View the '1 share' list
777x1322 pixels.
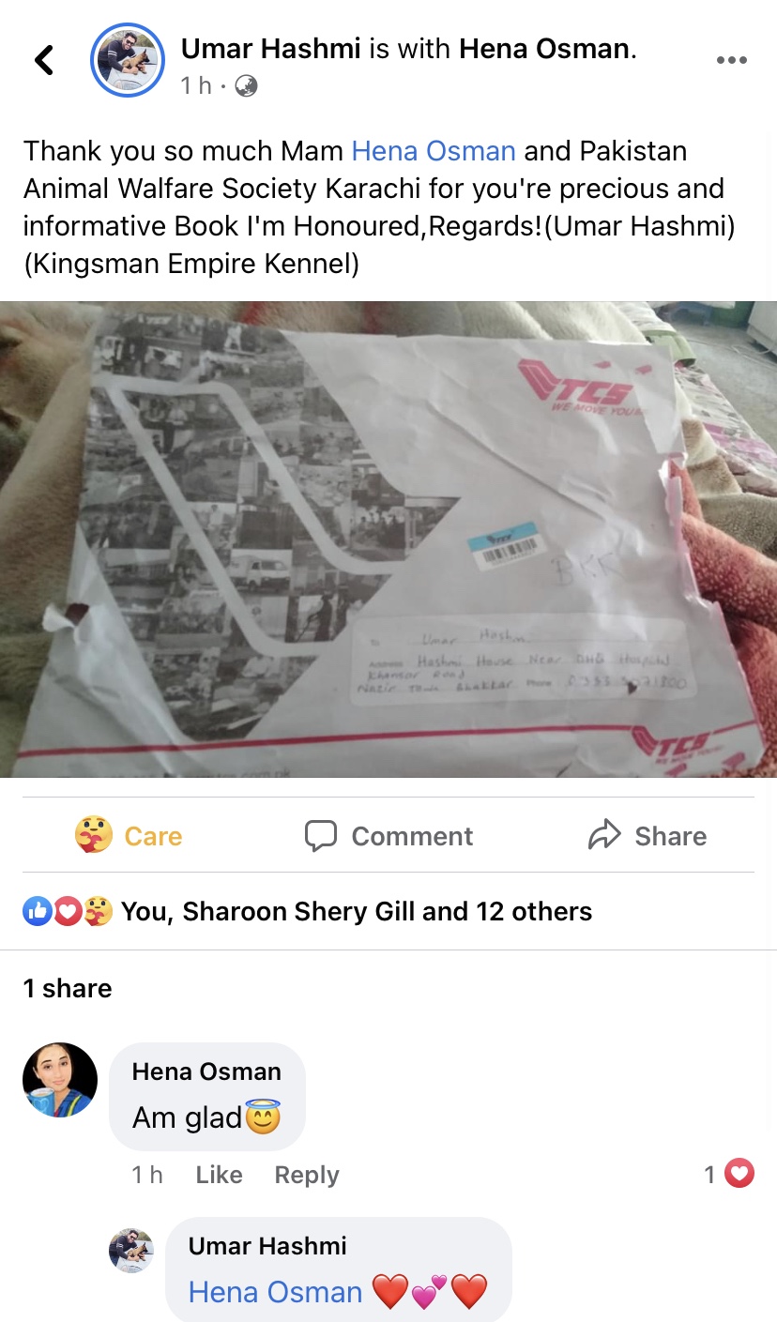pyautogui.click(x=68, y=988)
